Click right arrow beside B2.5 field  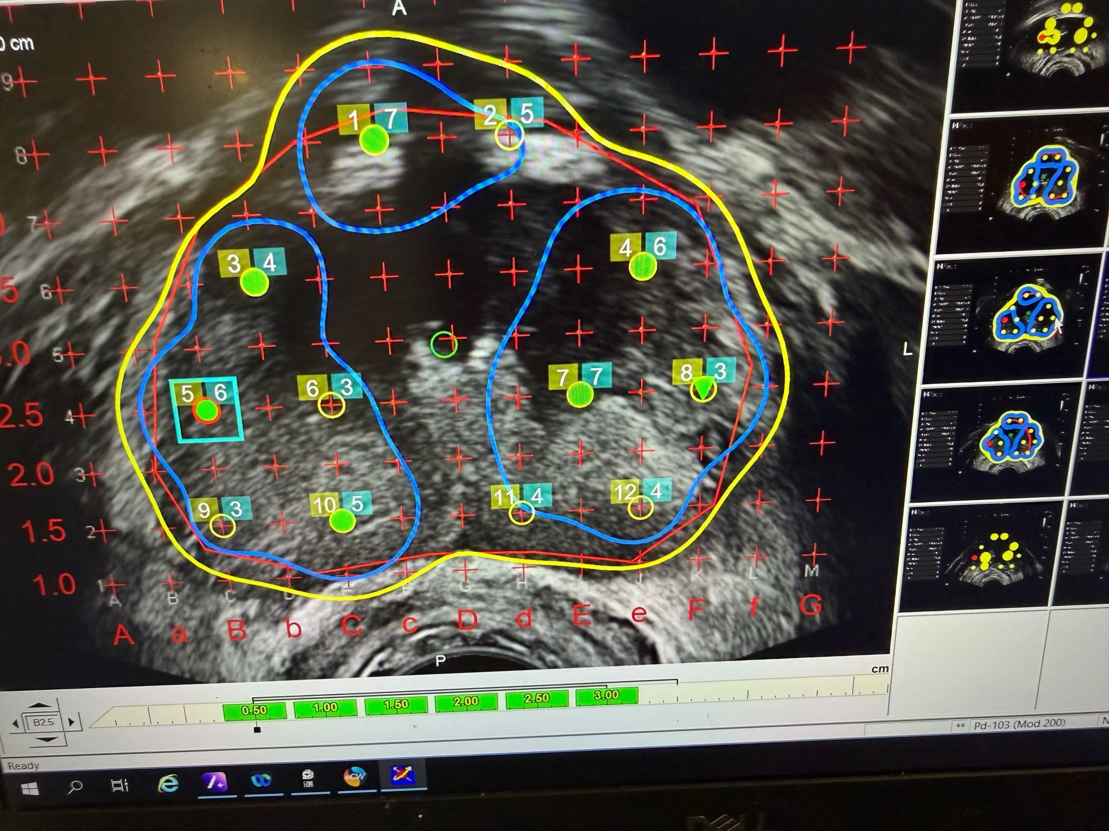pyautogui.click(x=71, y=722)
